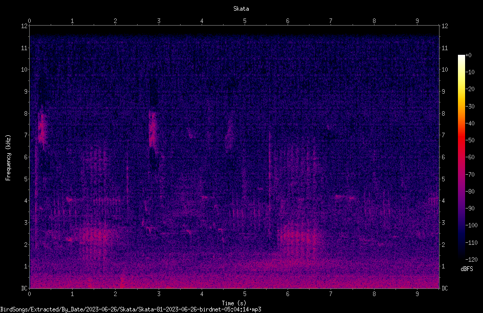This screenshot has height=313, width=483.
Task: Click the "Skata" title above the spectrogram
Action: 241,9
